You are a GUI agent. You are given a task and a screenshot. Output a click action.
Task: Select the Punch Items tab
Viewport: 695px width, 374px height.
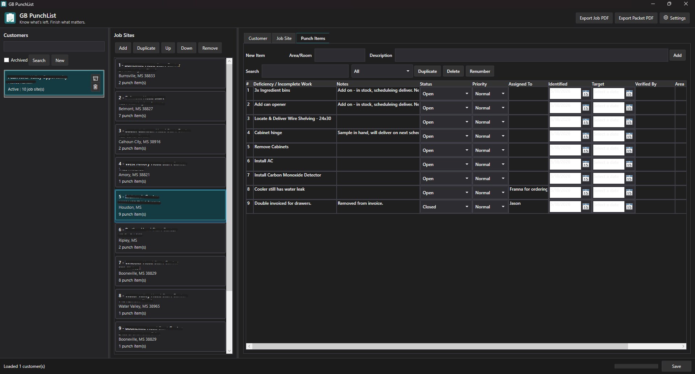(x=313, y=38)
